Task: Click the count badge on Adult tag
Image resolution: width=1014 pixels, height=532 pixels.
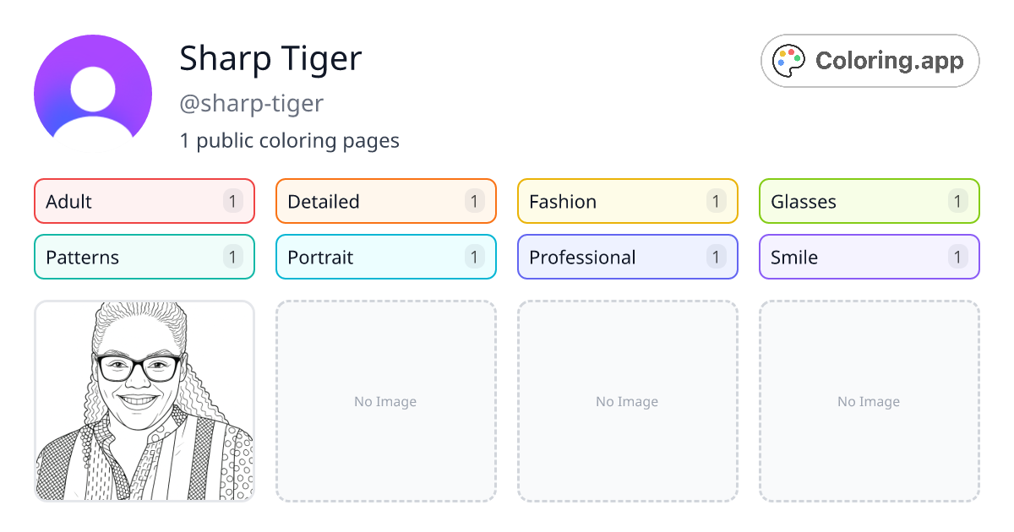Action: point(233,201)
